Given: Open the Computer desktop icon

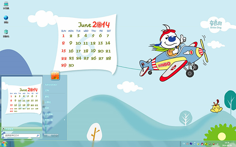Looking at the screenshot, I should pyautogui.click(x=6, y=5).
